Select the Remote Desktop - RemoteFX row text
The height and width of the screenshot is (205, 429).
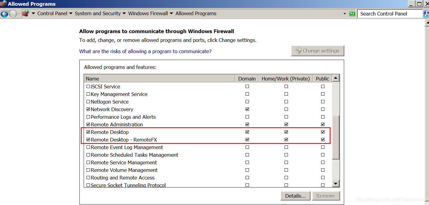coord(124,140)
